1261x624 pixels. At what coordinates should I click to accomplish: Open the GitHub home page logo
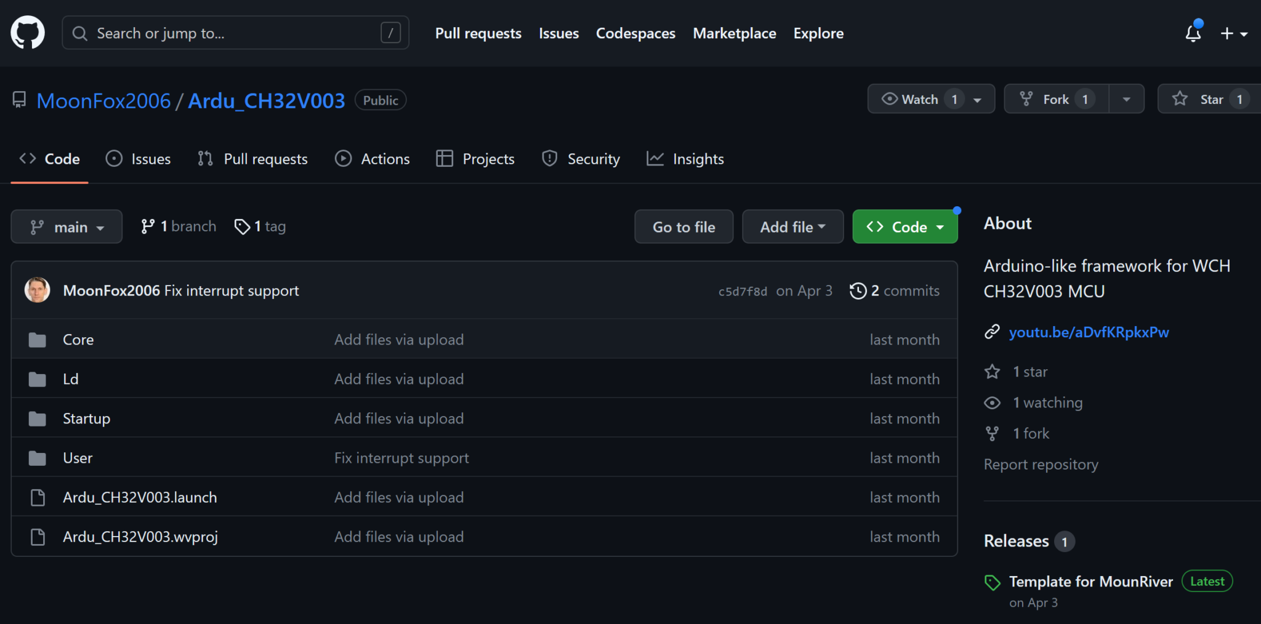pos(28,32)
